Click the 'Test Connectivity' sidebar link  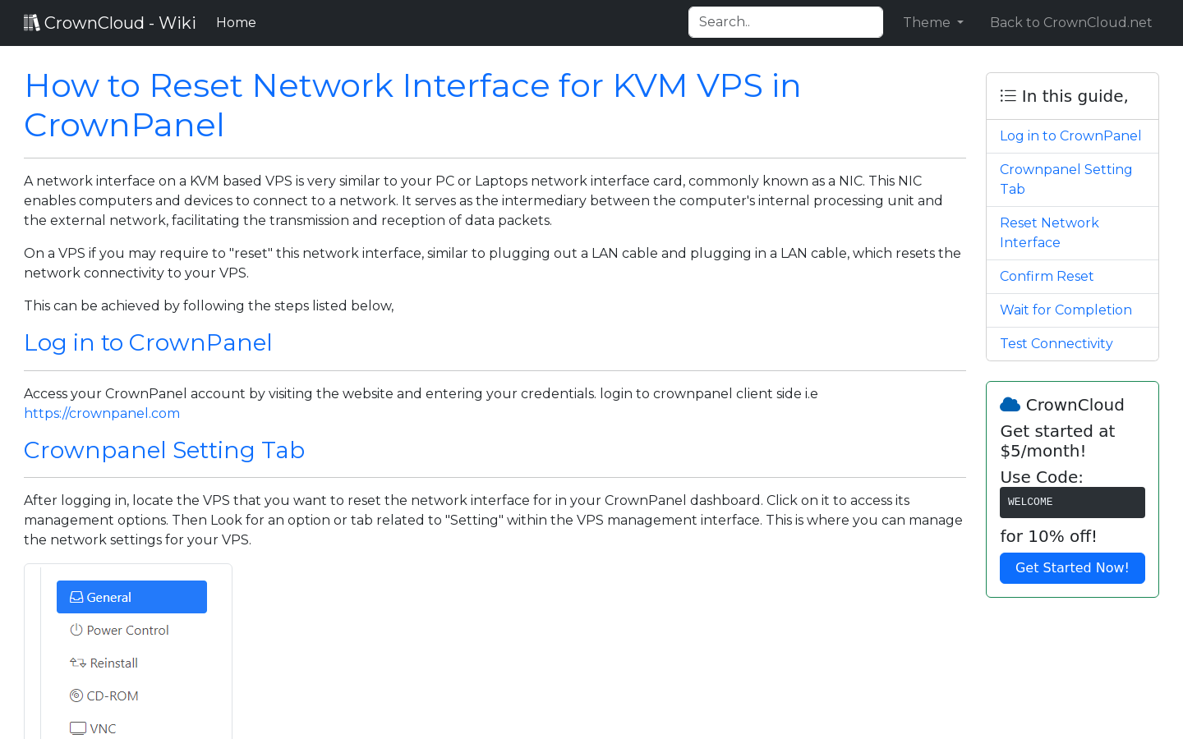1056,343
